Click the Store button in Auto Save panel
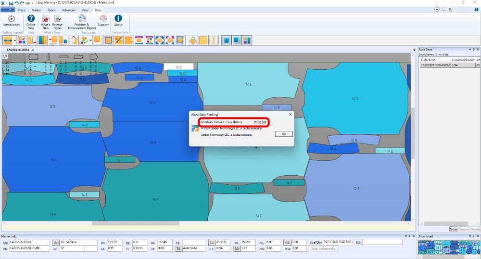 [x=453, y=229]
